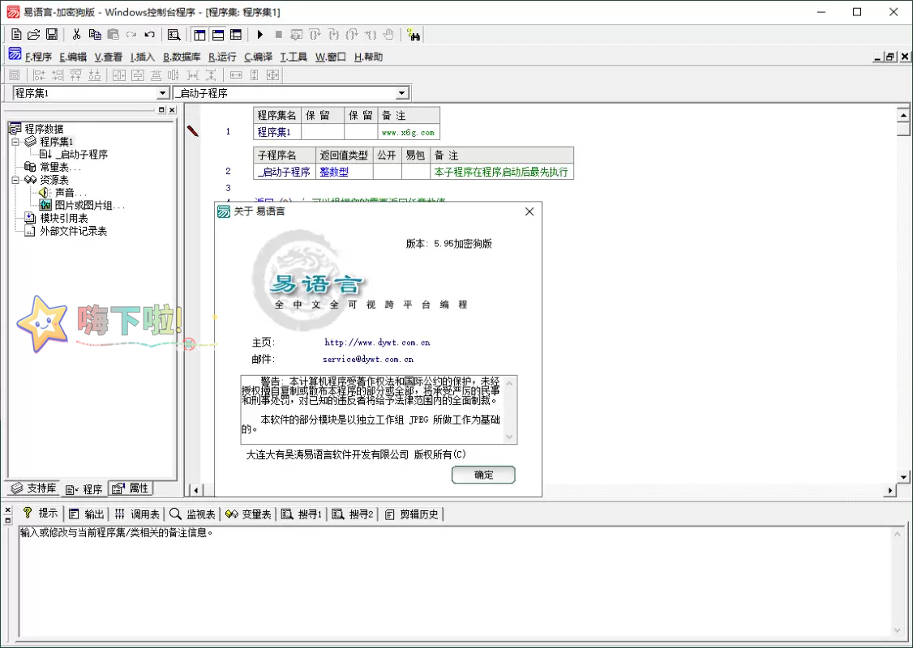Viewport: 913px width, 648px height.
Task: Open the _启动子程序 dropdown list
Action: (x=402, y=92)
